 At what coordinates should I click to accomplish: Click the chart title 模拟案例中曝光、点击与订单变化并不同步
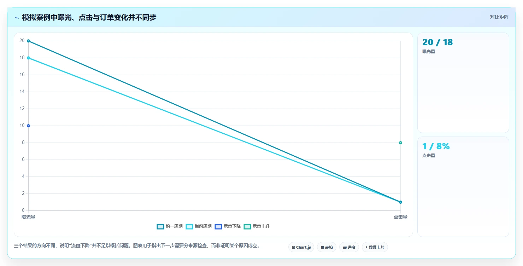click(x=89, y=17)
